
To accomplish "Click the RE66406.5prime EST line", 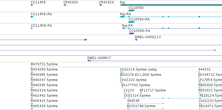I will click(210, 88).
